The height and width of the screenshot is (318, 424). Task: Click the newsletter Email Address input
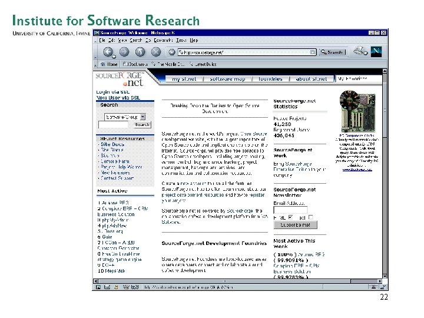pyautogui.click(x=290, y=210)
